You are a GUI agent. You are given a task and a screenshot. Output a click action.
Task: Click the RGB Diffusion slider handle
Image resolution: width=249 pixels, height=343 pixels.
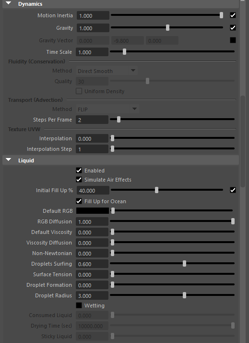click(x=233, y=221)
